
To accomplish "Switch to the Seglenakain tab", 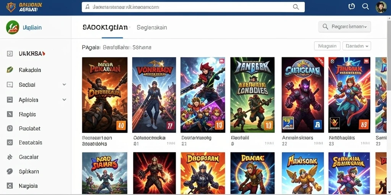I will [152, 27].
